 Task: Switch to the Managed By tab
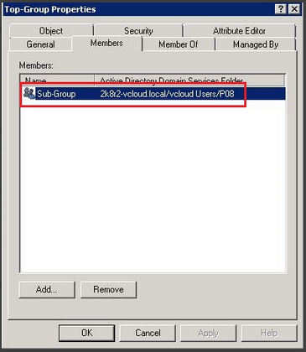(x=256, y=44)
